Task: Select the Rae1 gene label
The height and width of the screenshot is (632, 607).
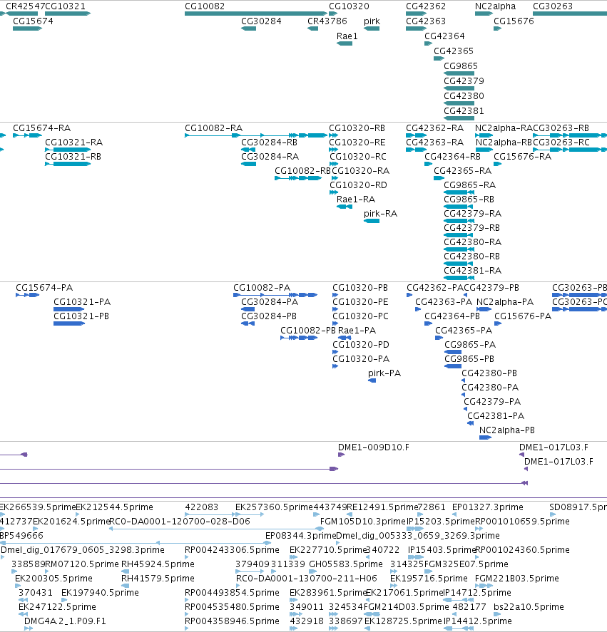Action: tap(347, 36)
